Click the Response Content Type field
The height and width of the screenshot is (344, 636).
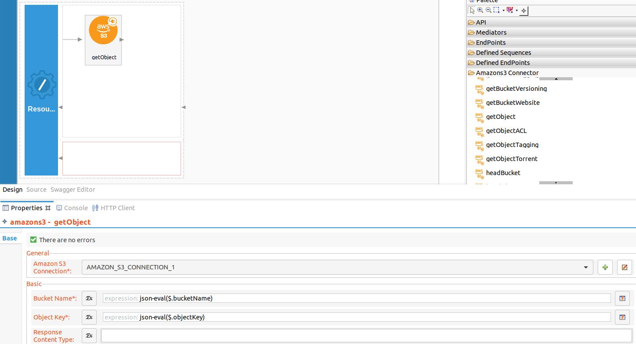[x=366, y=336]
